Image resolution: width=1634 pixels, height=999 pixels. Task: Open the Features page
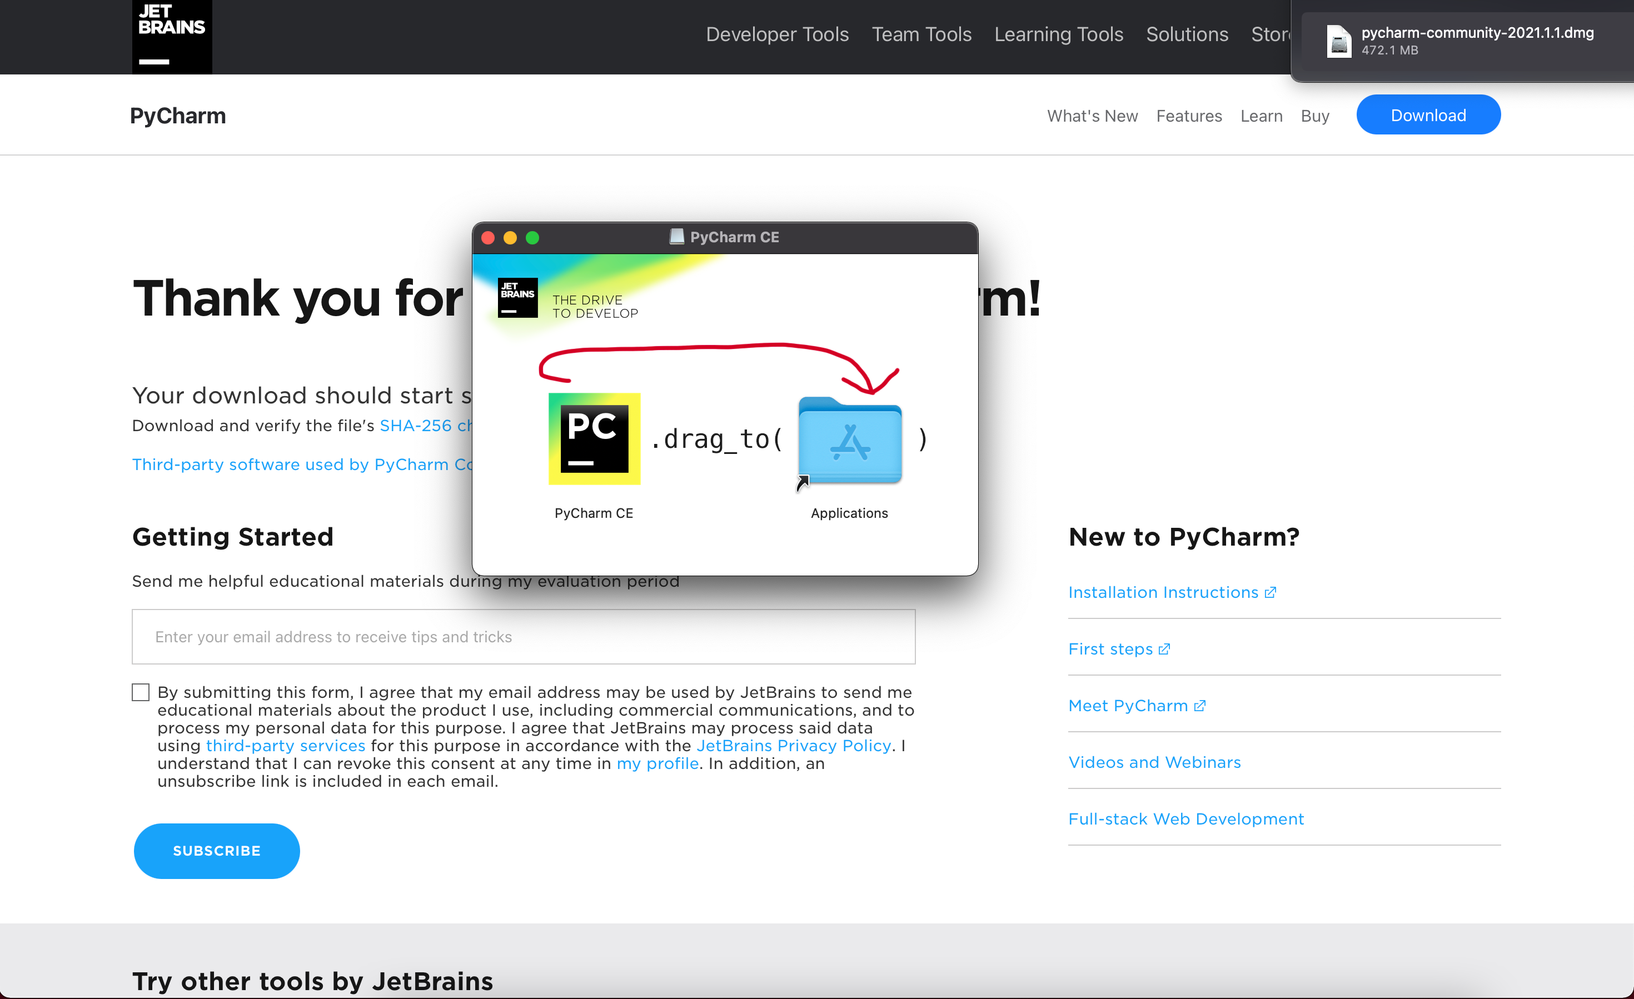pos(1189,116)
